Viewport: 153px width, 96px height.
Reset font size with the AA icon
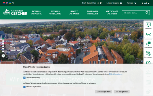[146, 3]
